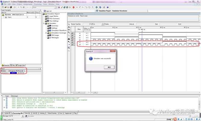Select Flow Summary in report tree

coord(54,19)
